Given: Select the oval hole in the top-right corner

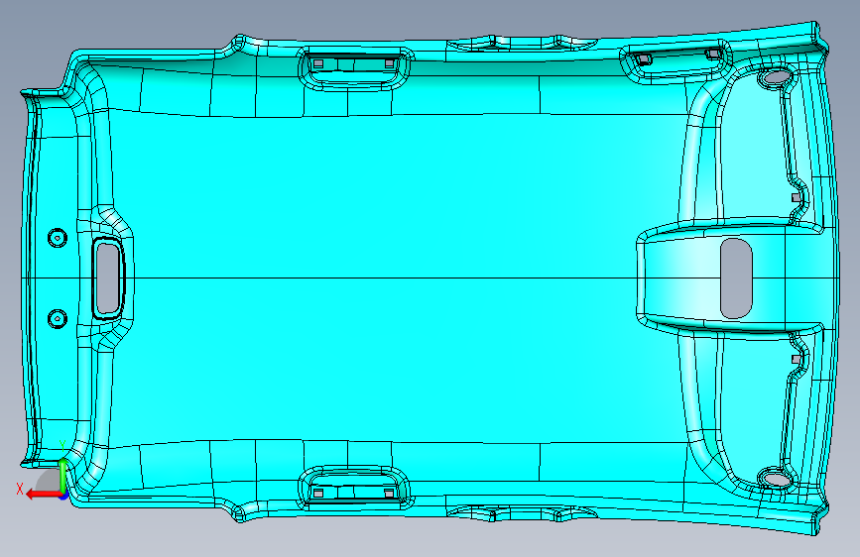Looking at the screenshot, I should pos(776,76).
